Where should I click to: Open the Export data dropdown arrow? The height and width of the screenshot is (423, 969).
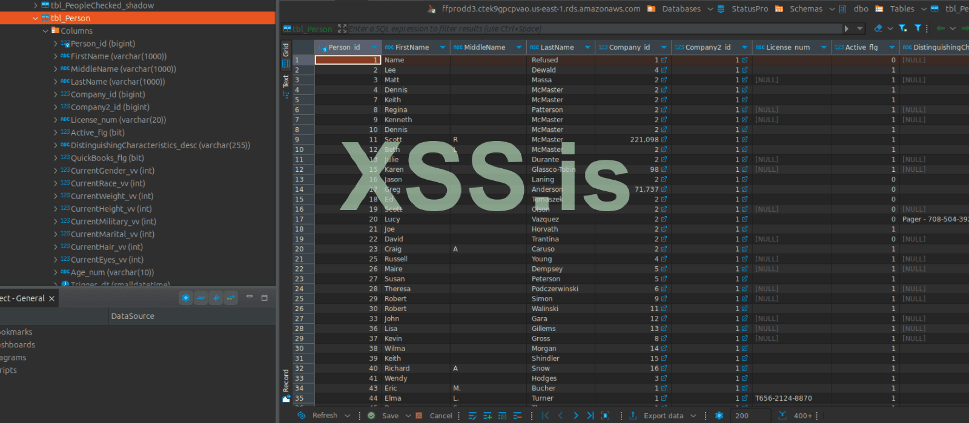tap(693, 416)
